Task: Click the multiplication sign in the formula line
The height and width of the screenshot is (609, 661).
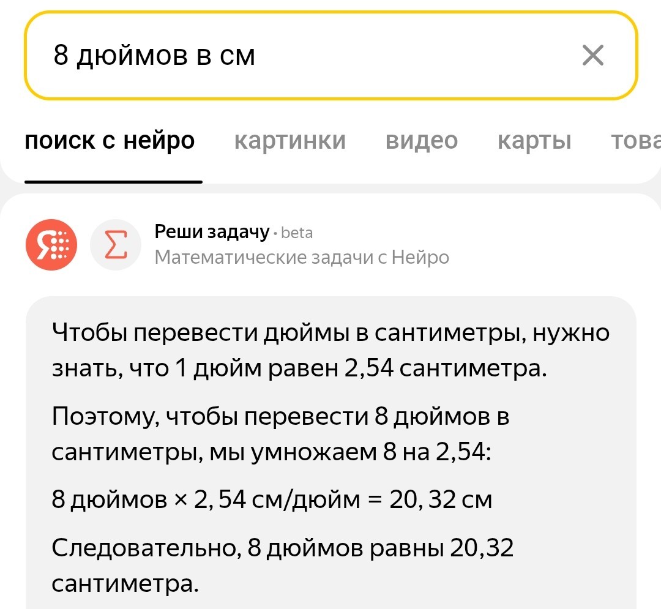Action: pyautogui.click(x=181, y=500)
